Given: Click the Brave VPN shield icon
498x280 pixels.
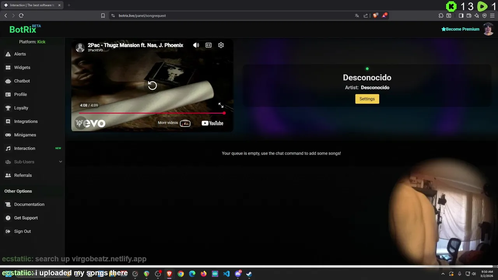Looking at the screenshot, I should coord(484,16).
